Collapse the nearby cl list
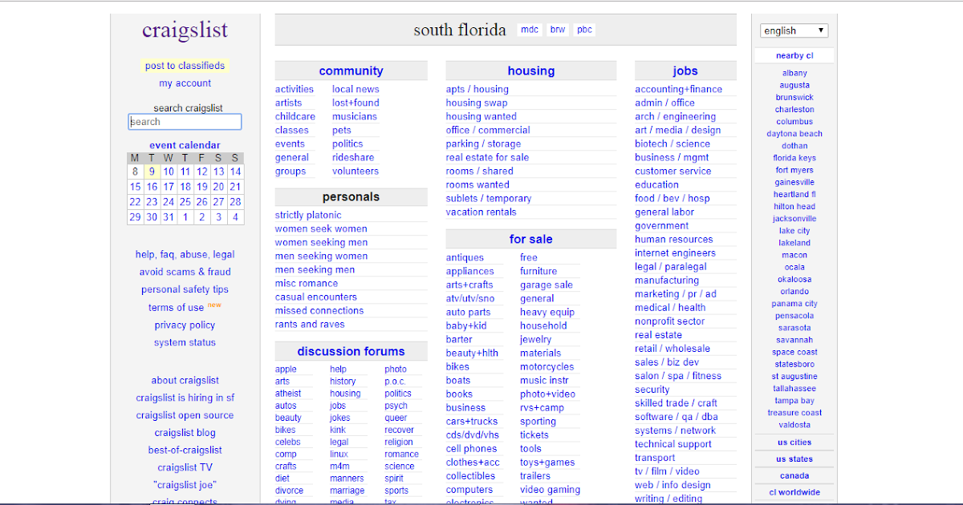 pos(794,55)
